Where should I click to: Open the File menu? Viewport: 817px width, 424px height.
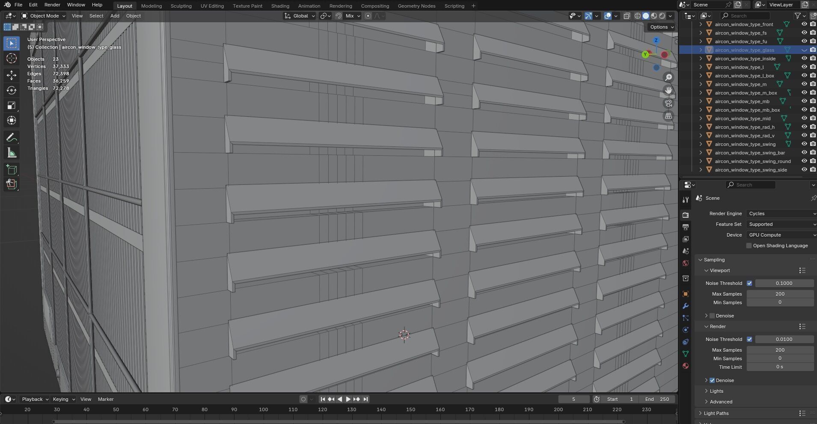click(x=18, y=5)
